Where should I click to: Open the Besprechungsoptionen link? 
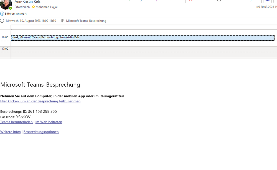point(41,132)
